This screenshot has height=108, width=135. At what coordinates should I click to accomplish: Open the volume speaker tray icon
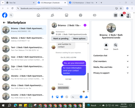pyautogui.click(x=113, y=105)
